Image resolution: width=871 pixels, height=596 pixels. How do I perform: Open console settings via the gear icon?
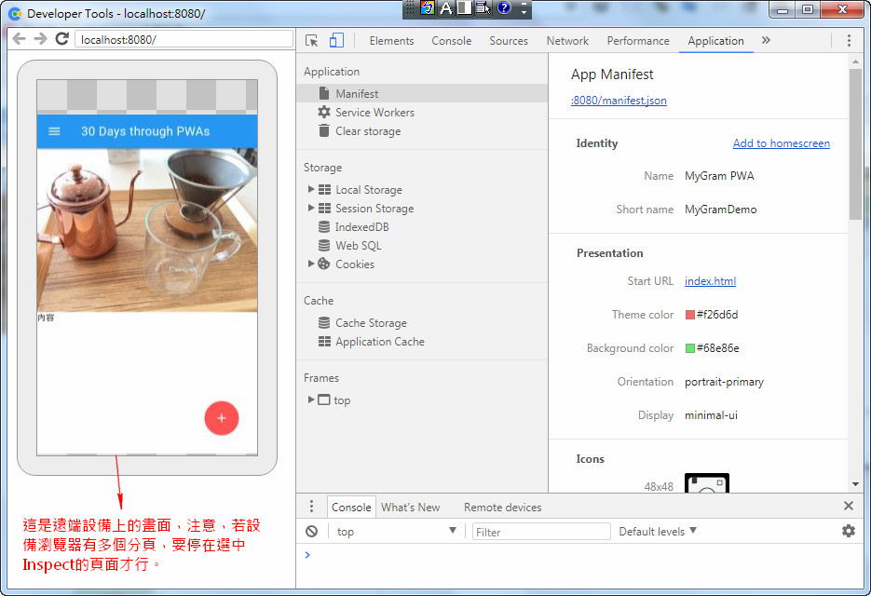click(848, 531)
